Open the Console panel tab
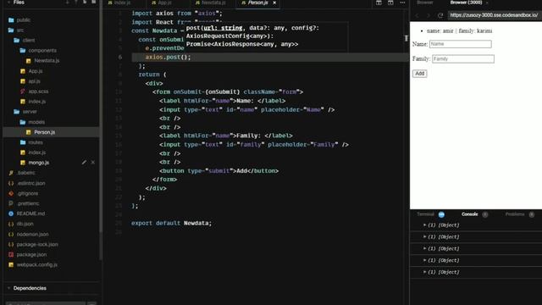 click(x=469, y=214)
